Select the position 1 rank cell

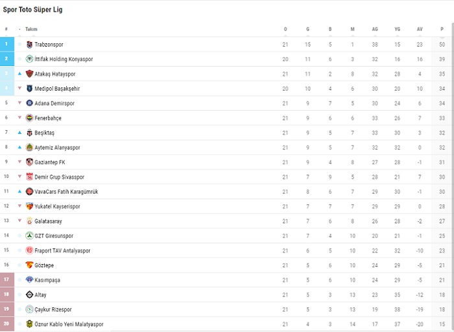[6, 45]
